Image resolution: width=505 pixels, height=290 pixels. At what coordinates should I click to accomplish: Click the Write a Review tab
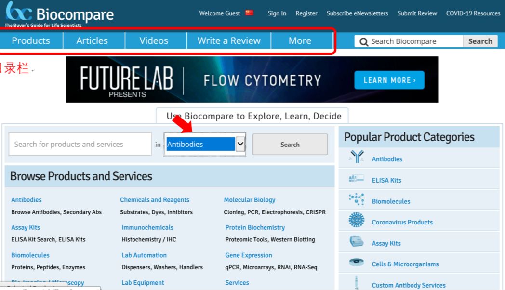pyautogui.click(x=229, y=41)
